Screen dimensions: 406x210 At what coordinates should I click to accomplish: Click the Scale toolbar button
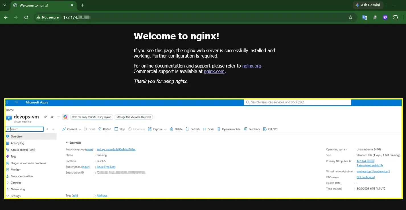[208, 129]
